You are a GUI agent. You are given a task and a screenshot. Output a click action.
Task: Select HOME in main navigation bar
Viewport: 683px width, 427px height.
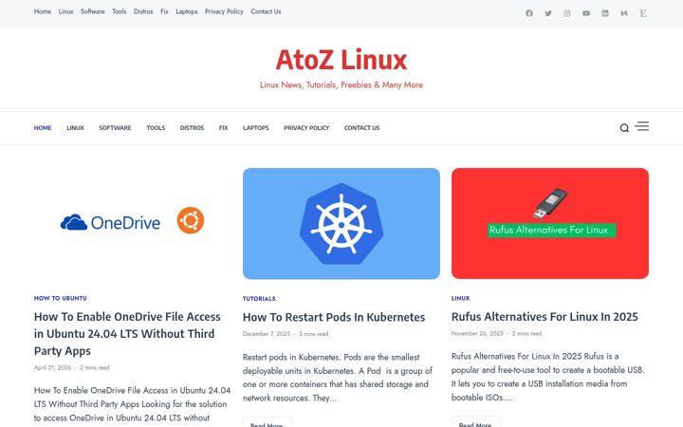coord(43,128)
